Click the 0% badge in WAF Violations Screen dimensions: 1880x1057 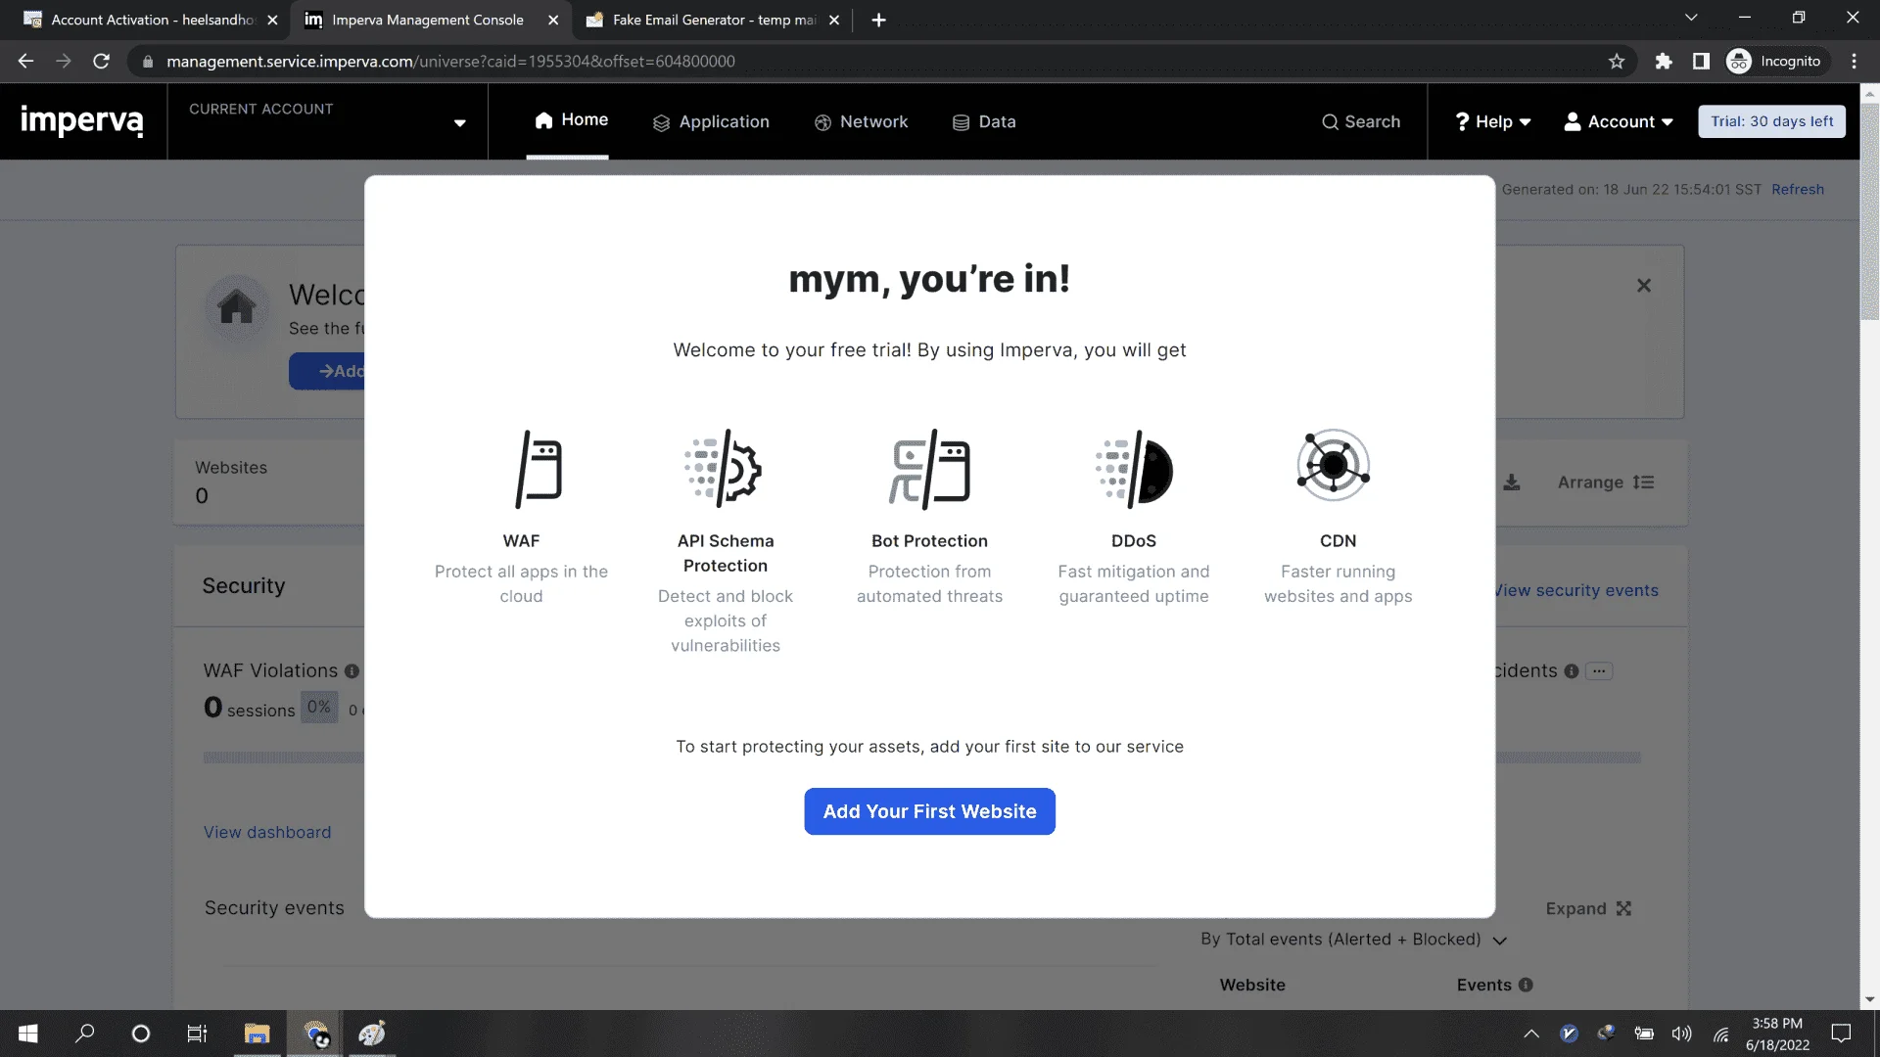[319, 708]
